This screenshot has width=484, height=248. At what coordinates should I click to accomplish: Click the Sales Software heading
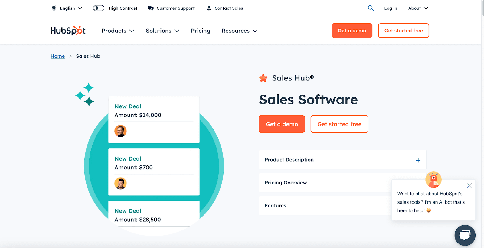[308, 100]
